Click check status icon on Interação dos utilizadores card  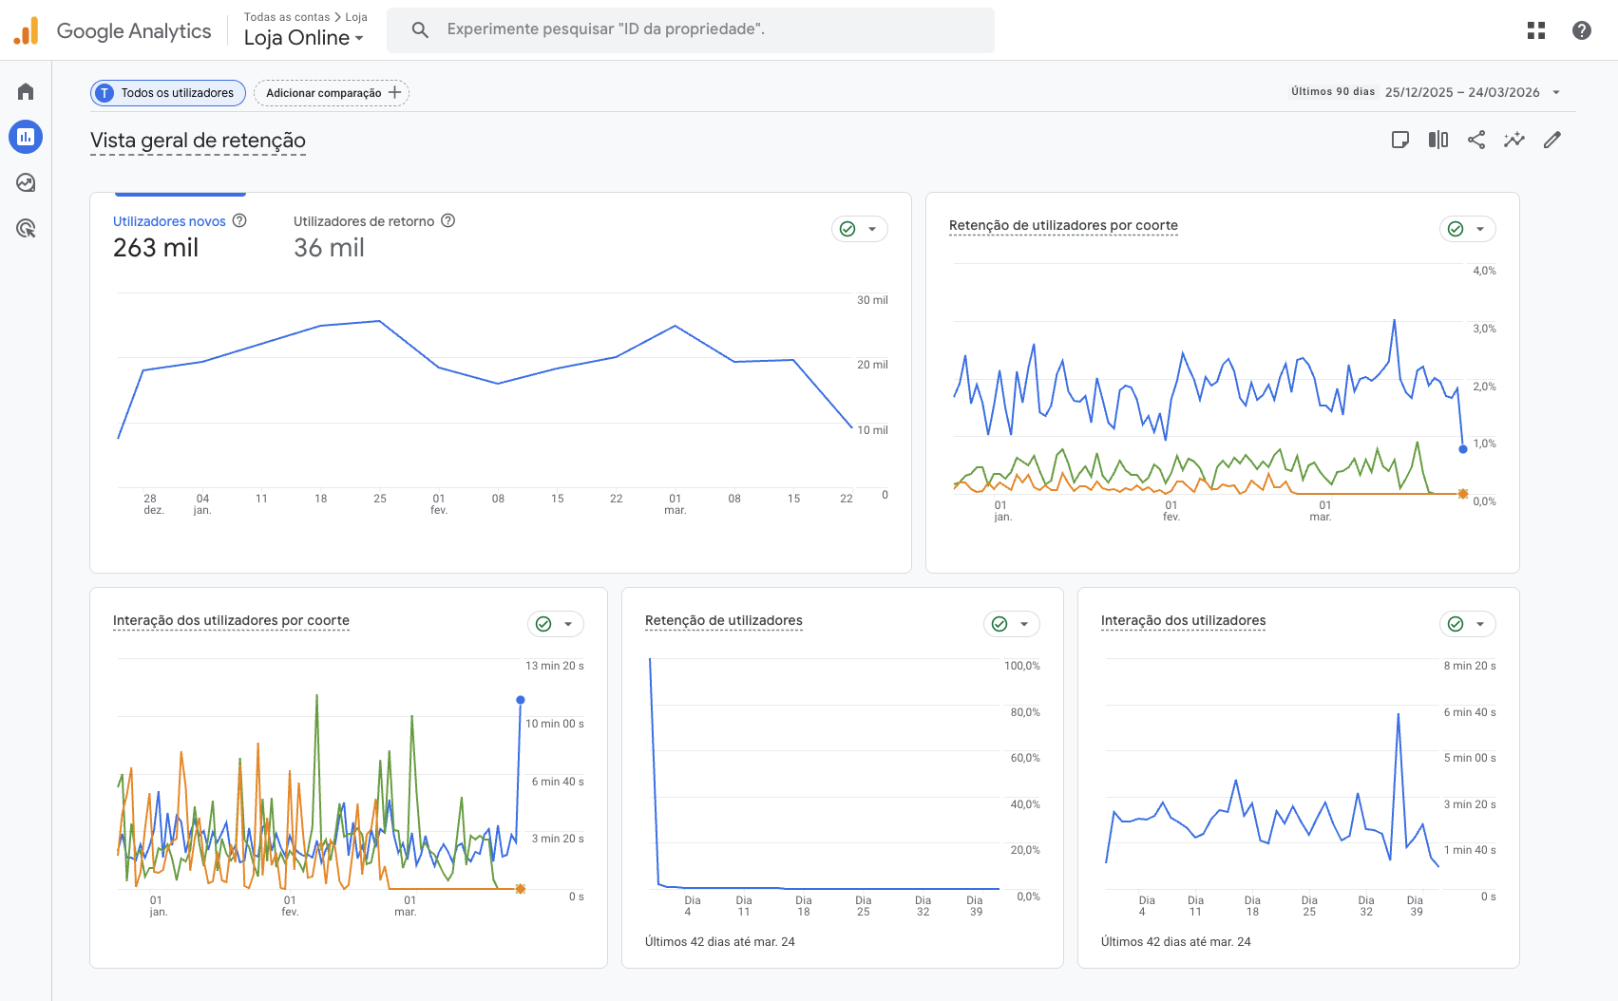point(1456,624)
